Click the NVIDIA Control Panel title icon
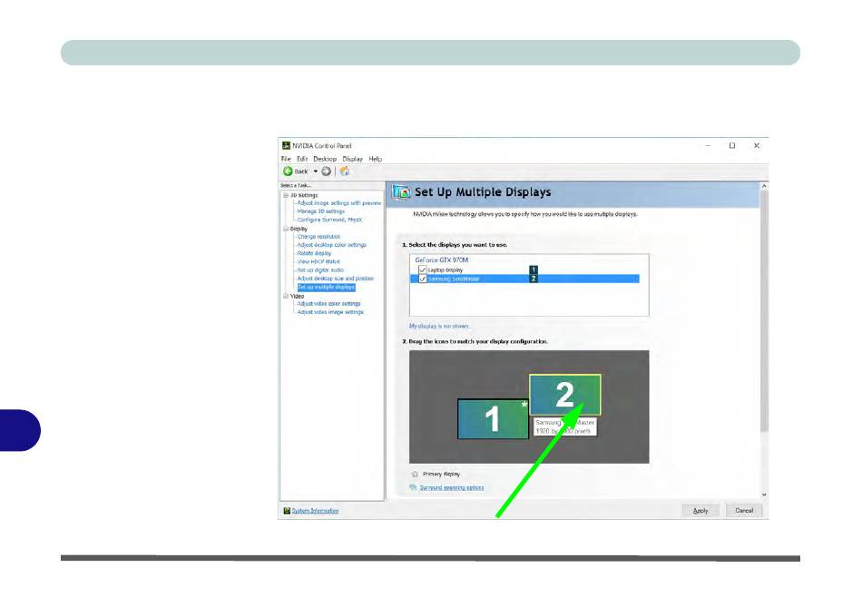The image size is (862, 607). [x=286, y=146]
